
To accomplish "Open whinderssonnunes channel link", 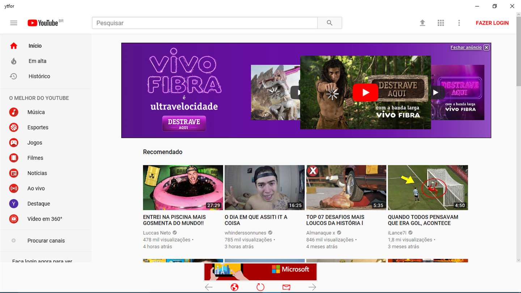I will (245, 233).
